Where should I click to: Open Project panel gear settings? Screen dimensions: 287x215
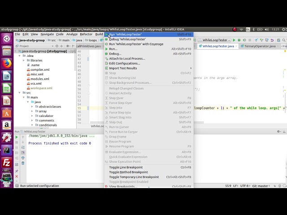coord(68,46)
